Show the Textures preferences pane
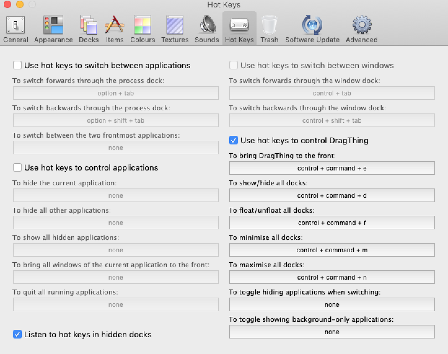 coord(175,29)
